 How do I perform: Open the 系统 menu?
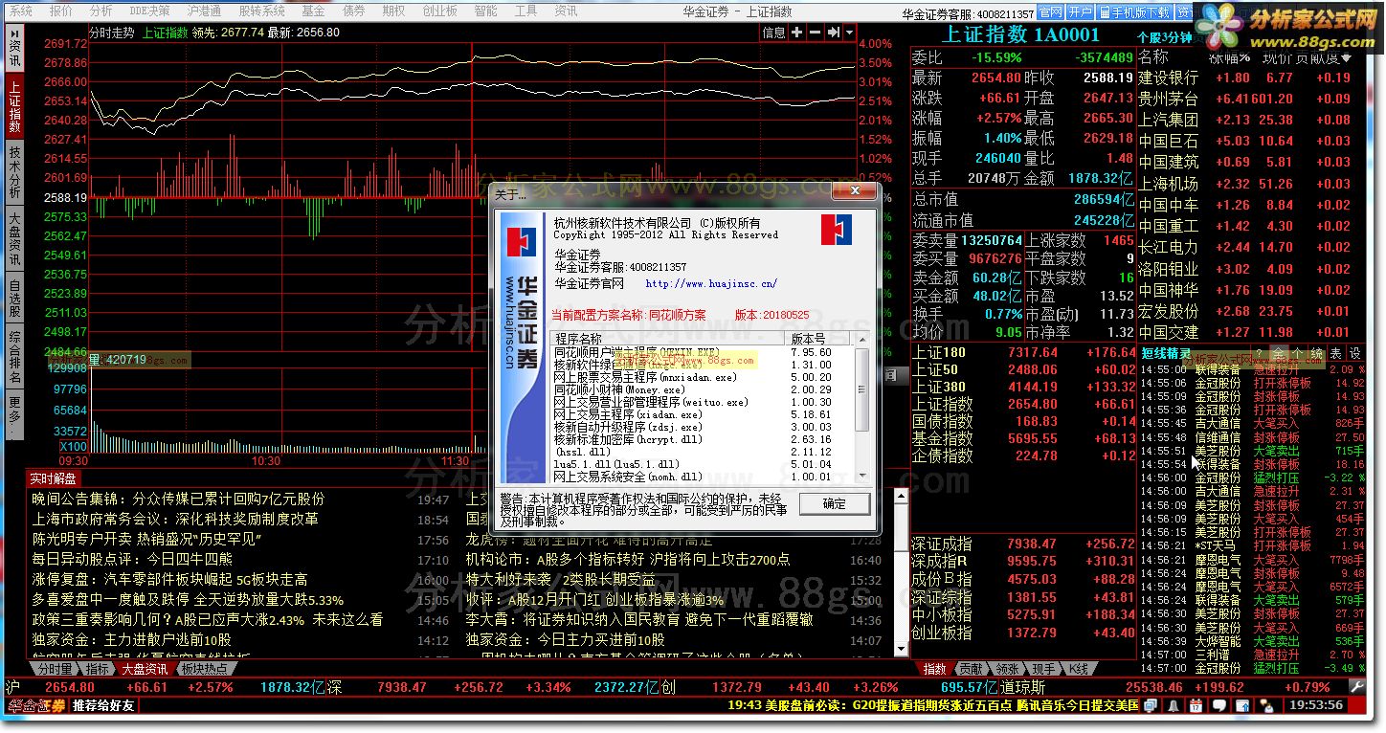pos(20,11)
